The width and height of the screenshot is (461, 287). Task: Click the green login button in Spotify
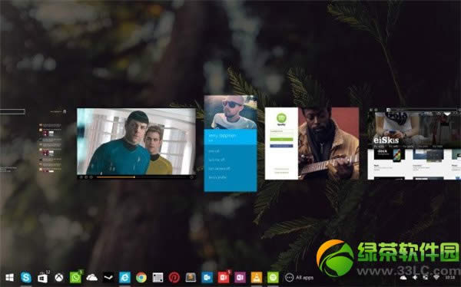click(281, 139)
